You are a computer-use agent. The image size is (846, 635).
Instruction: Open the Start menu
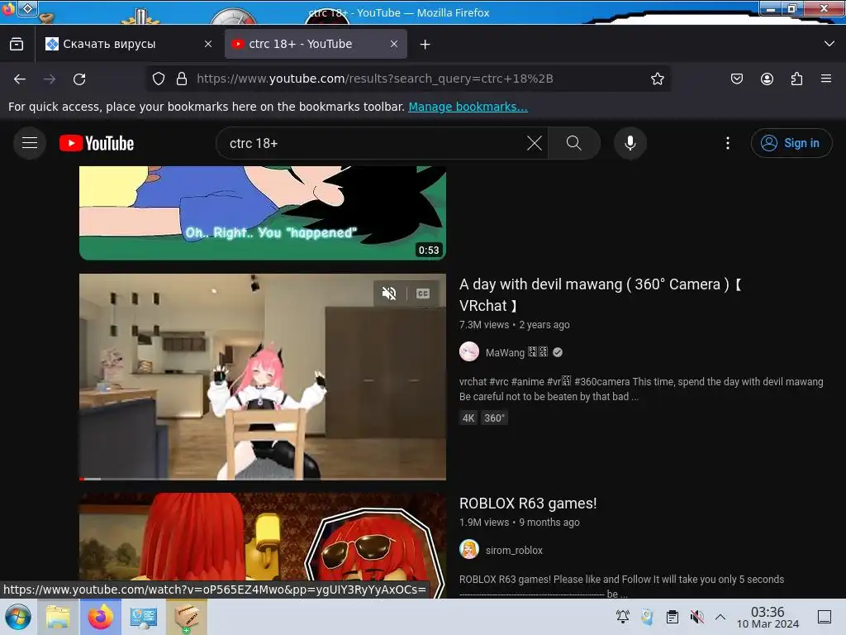coord(18,617)
